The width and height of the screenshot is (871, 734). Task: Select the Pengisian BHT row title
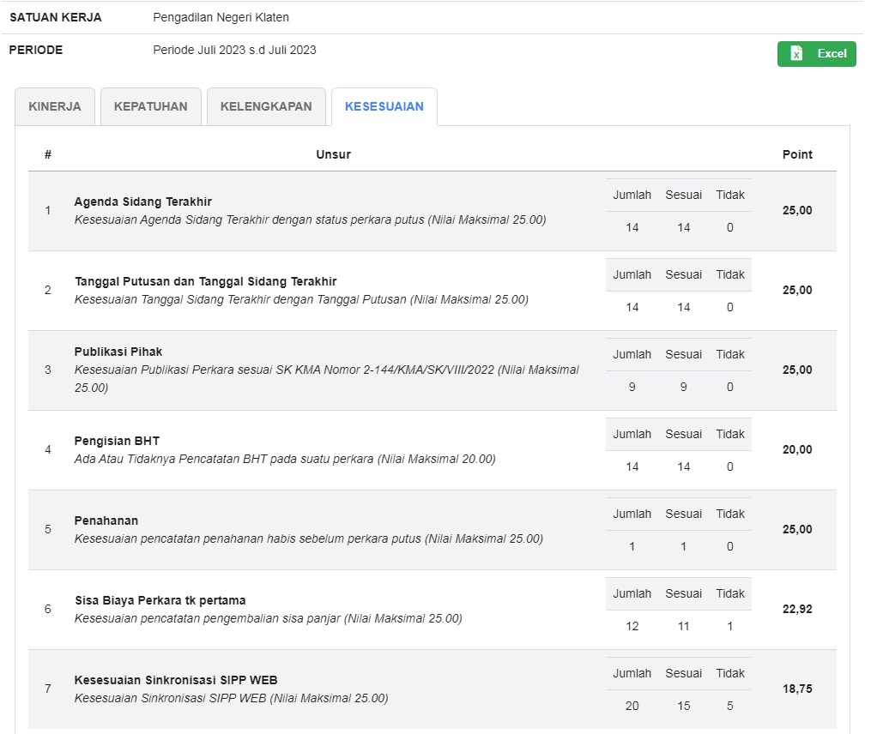tap(117, 441)
